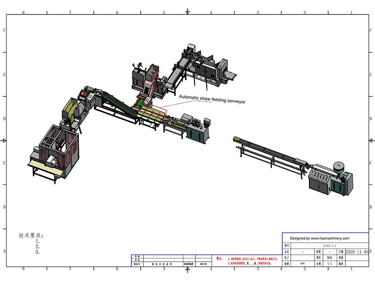
Task: Click the left border center arrow marker
Action: [x=5, y=140]
